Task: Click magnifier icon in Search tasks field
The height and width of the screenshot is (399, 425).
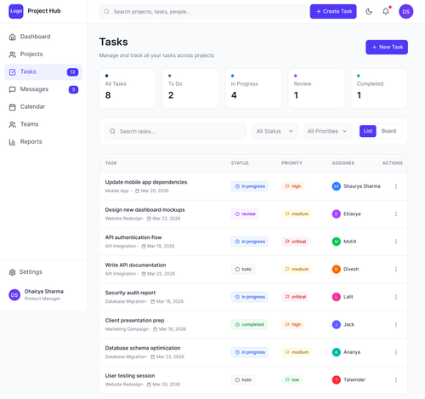Action: click(112, 131)
